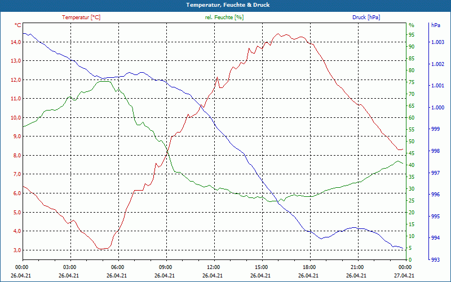Click the green 55 humidity axis value

click(x=412, y=130)
